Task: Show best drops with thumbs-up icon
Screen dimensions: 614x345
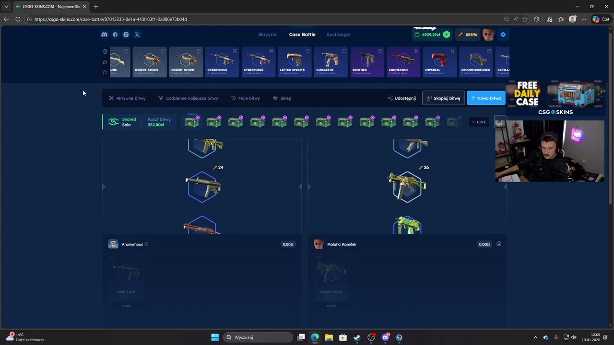Action: click(105, 62)
